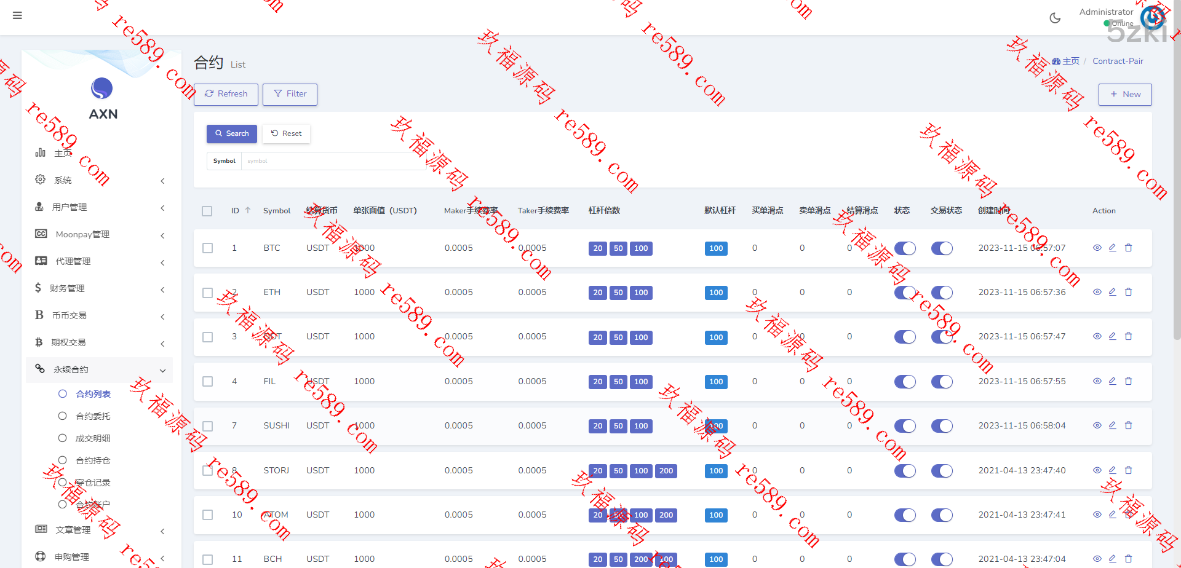Check the BTC row checkbox
1181x568 pixels.
pos(207,248)
